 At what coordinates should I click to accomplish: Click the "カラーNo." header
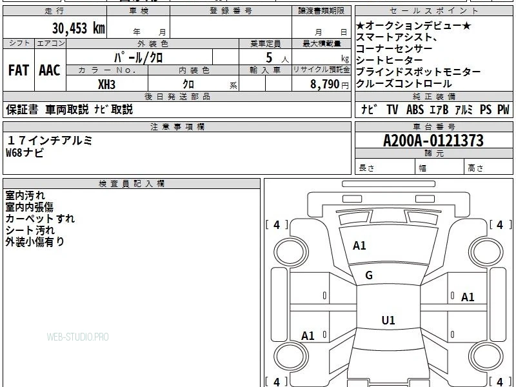pyautogui.click(x=107, y=70)
